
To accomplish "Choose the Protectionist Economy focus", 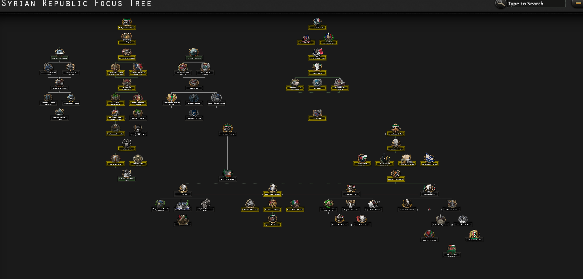I will tap(250, 206).
